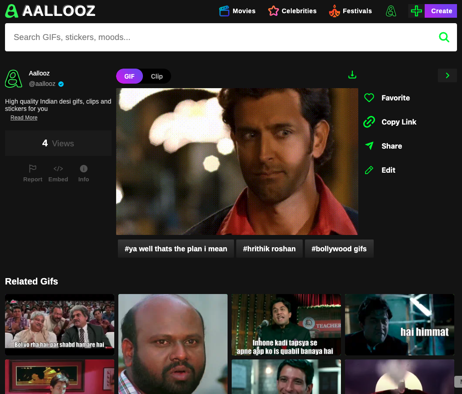Viewport: 462px width, 394px height.
Task: Open the #hrithik roshan tag
Action: click(x=269, y=249)
